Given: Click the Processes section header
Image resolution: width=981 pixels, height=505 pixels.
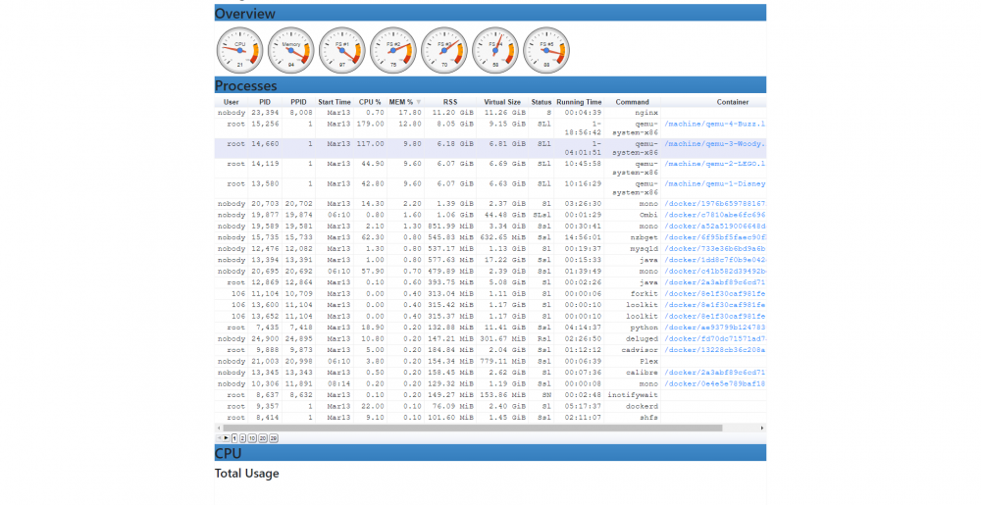Looking at the screenshot, I should (x=490, y=85).
